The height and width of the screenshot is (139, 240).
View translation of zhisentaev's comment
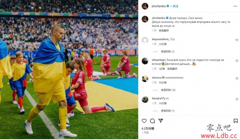[x=172, y=69]
